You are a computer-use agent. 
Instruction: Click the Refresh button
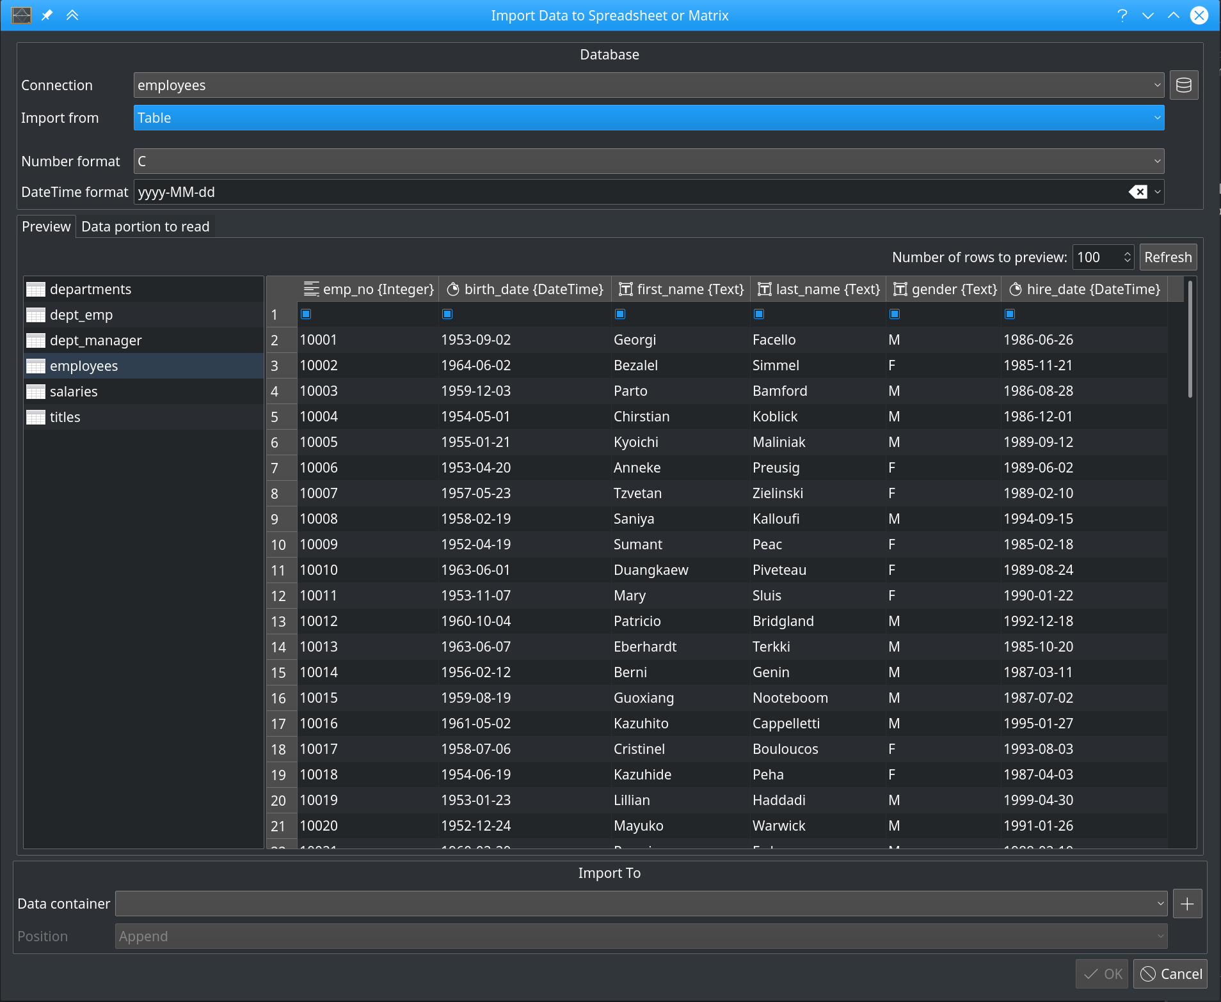click(x=1167, y=257)
